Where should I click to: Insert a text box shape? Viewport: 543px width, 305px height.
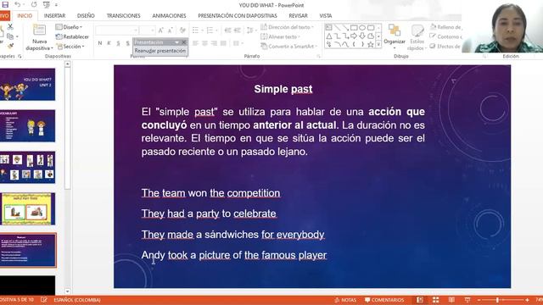coord(328,27)
